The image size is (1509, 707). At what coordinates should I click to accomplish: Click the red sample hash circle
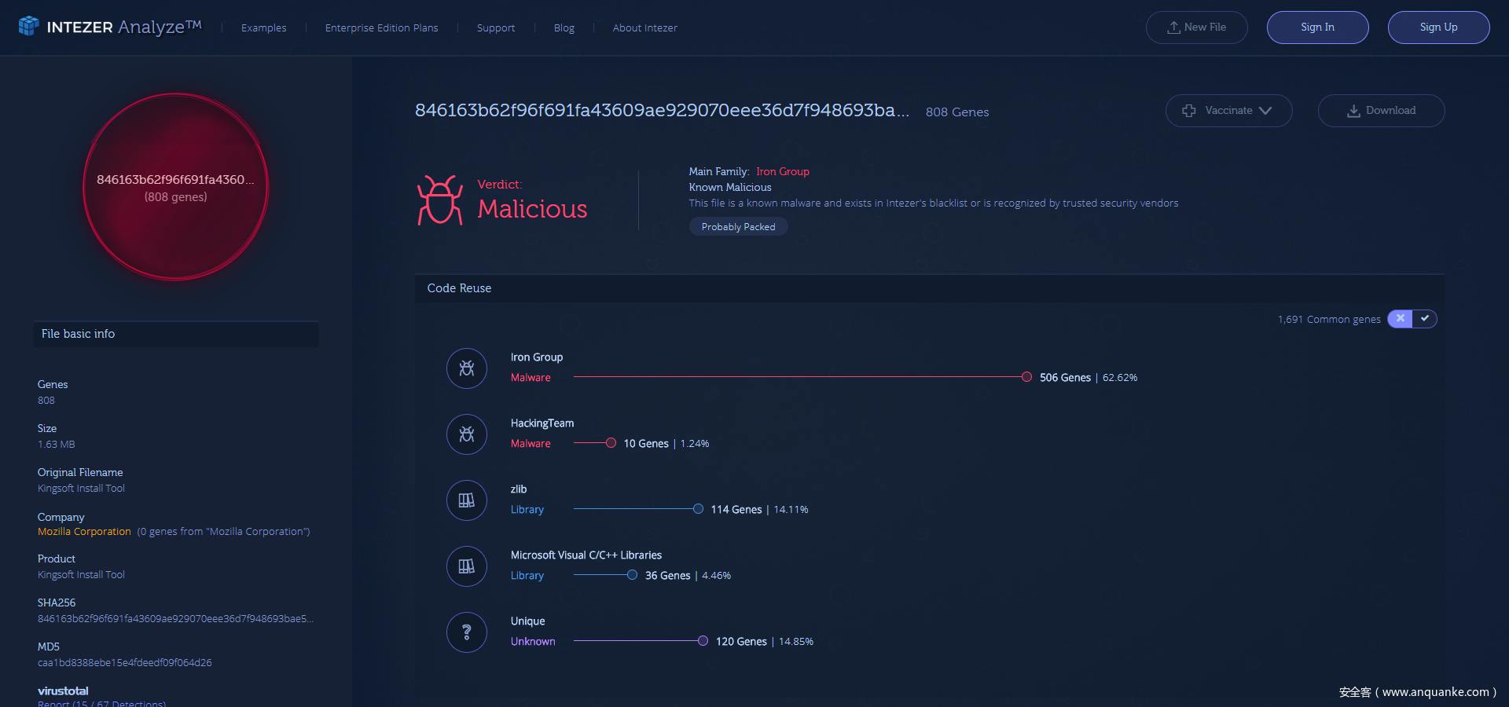(176, 187)
